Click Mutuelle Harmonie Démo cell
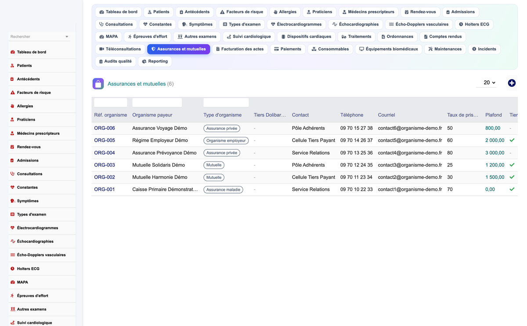The width and height of the screenshot is (527, 326). click(x=160, y=177)
